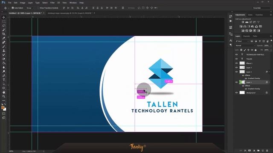Click the background color swatch
Screen dimensions: 273x153
(x=5, y=110)
